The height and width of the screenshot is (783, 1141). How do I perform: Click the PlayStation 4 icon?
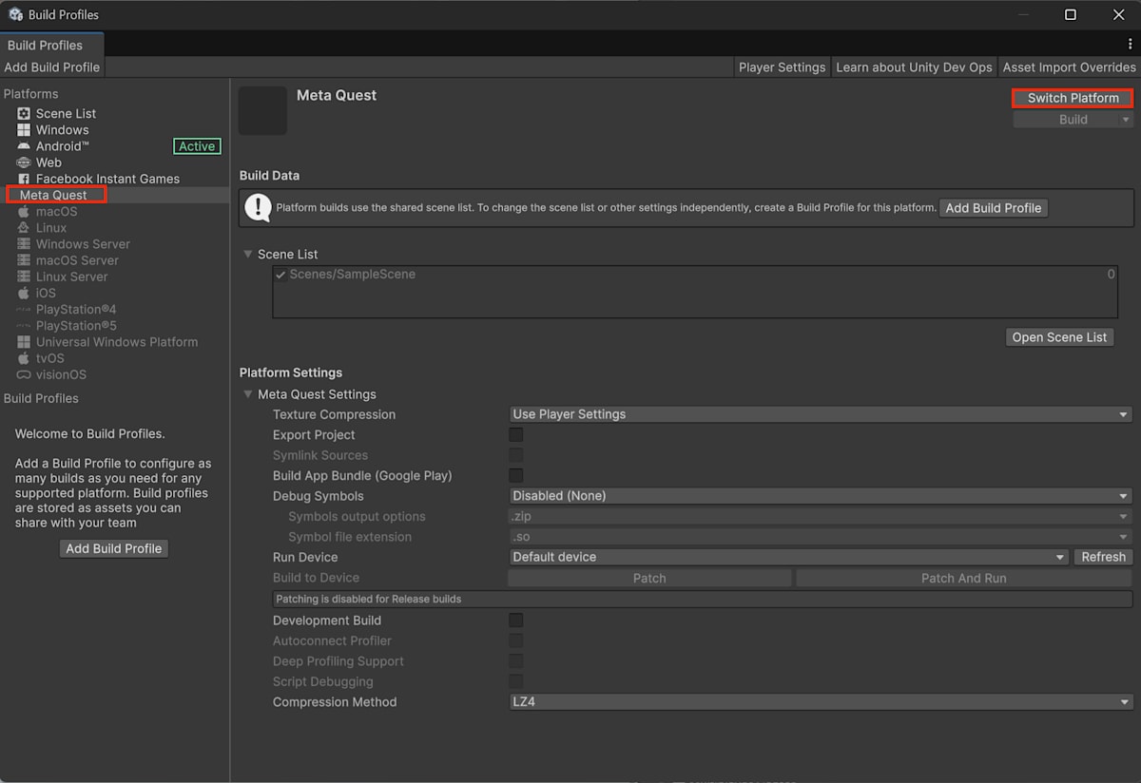[24, 310]
